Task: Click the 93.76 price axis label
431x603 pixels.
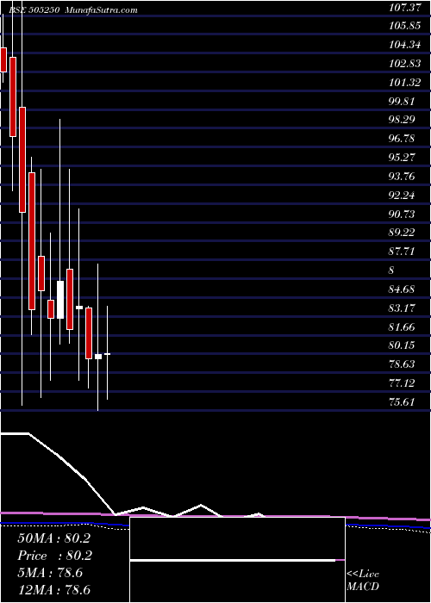Action: pyautogui.click(x=403, y=177)
